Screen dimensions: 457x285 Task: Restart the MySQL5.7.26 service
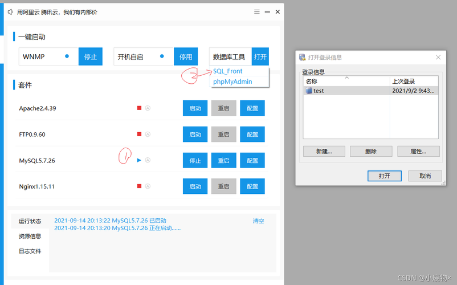(x=223, y=160)
